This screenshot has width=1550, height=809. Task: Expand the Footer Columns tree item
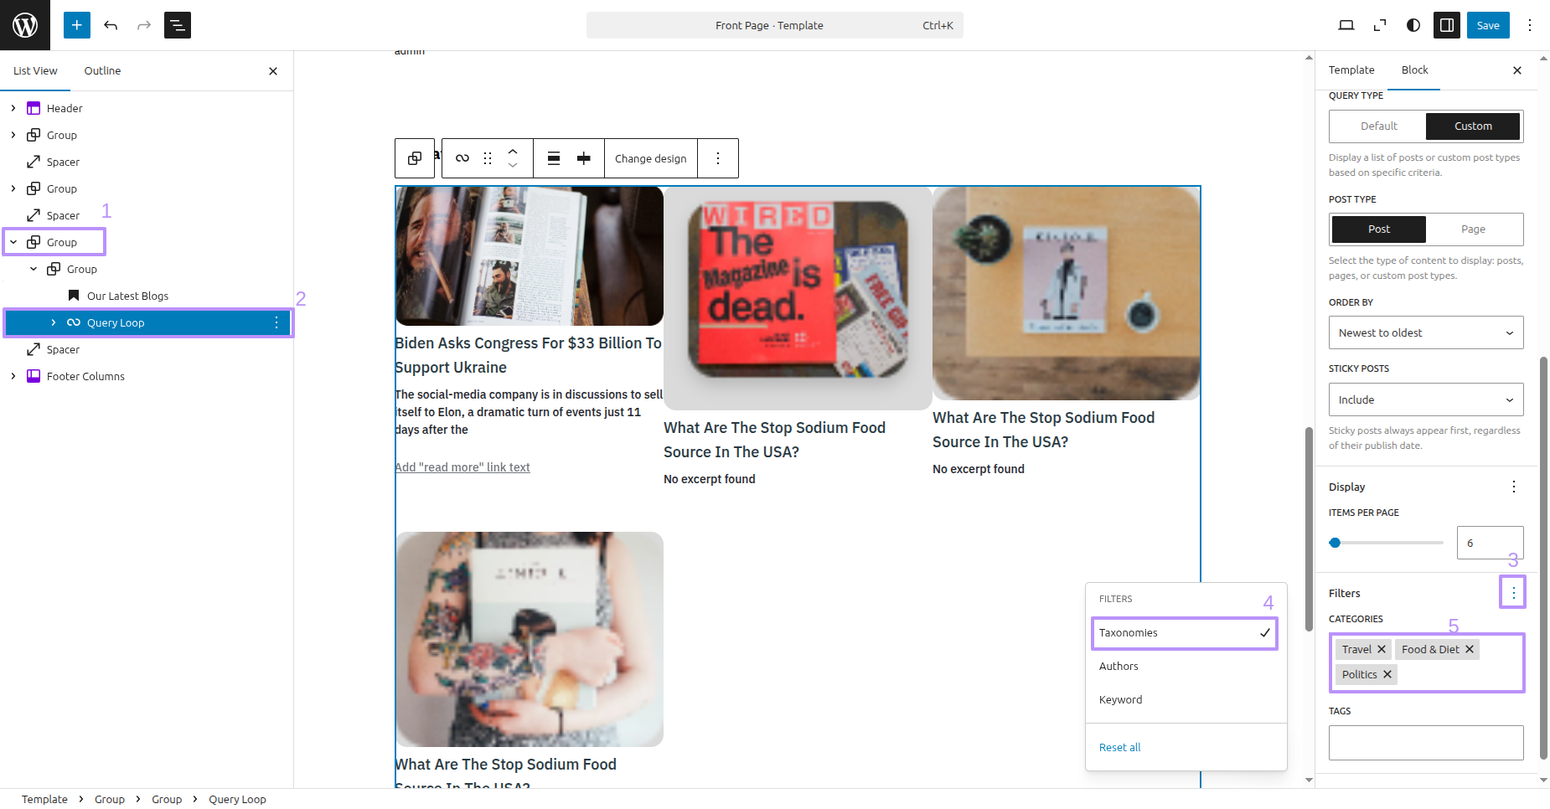pyautogui.click(x=13, y=377)
